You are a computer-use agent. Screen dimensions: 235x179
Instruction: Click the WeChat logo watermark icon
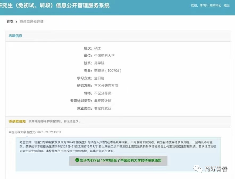pos(198,169)
